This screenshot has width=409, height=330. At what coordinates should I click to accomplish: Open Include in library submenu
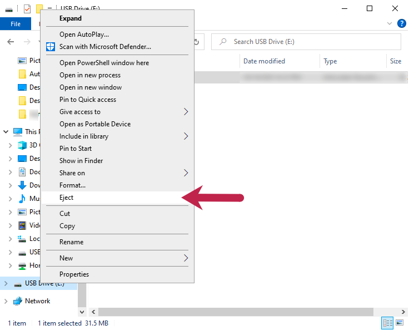coord(117,136)
